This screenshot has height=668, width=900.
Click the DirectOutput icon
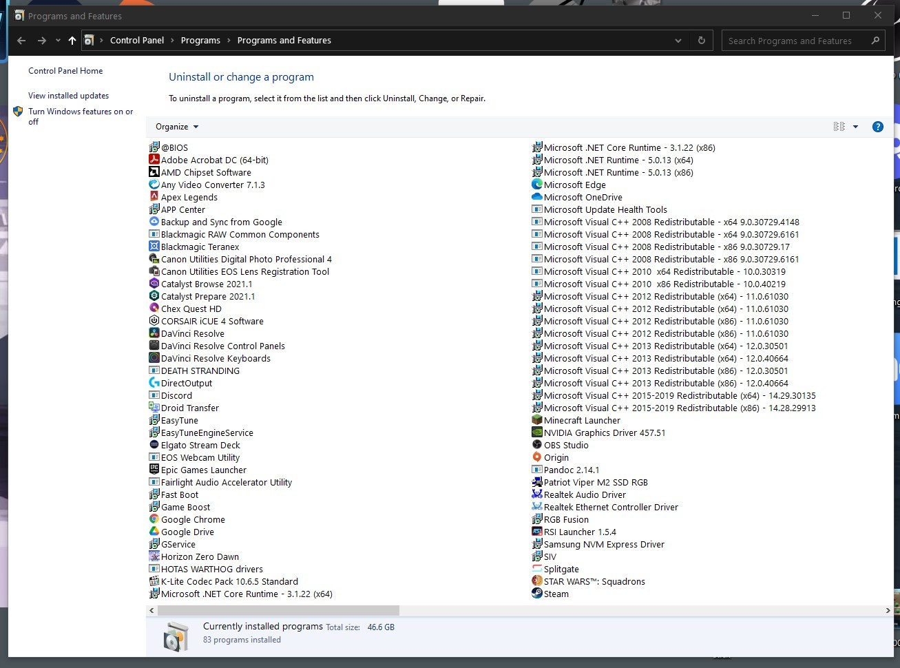point(154,383)
